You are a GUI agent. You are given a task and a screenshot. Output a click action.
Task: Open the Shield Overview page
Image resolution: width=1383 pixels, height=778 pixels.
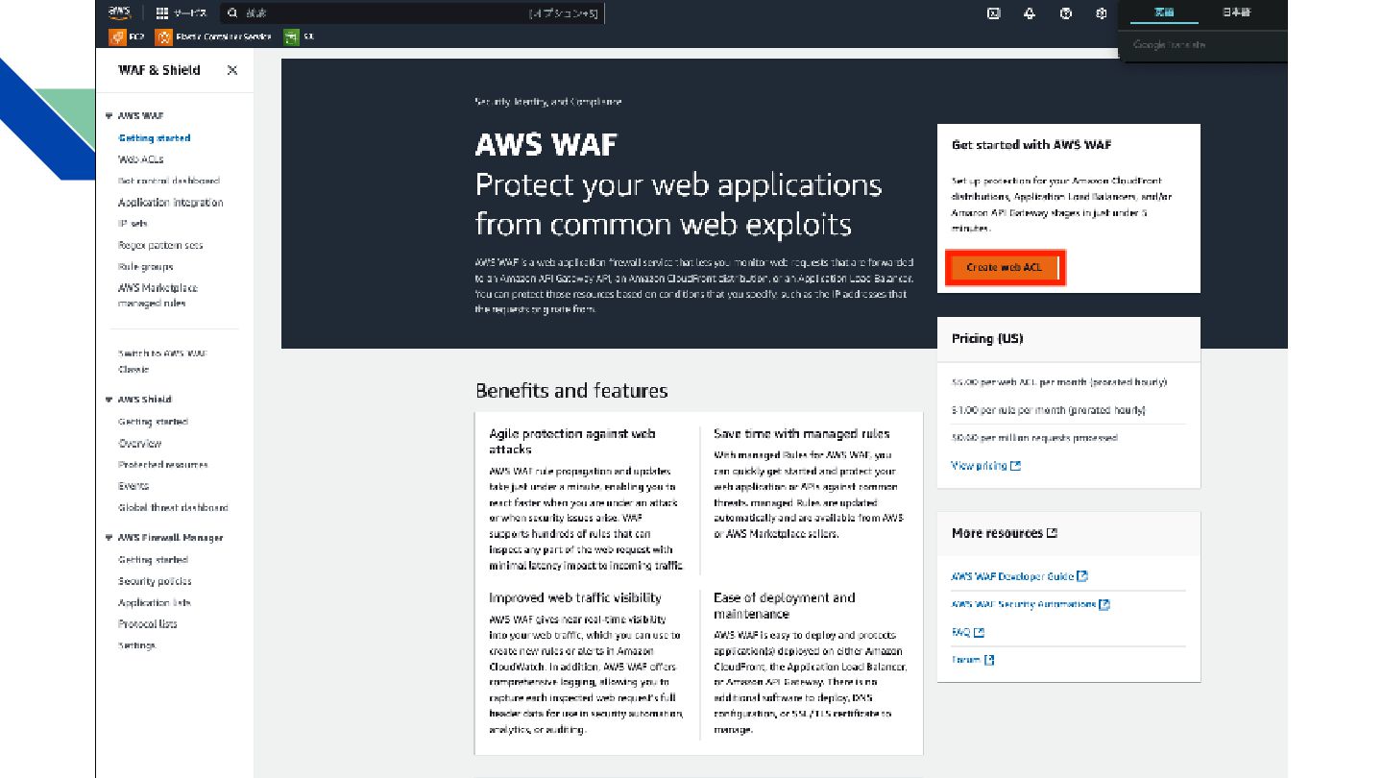(140, 444)
